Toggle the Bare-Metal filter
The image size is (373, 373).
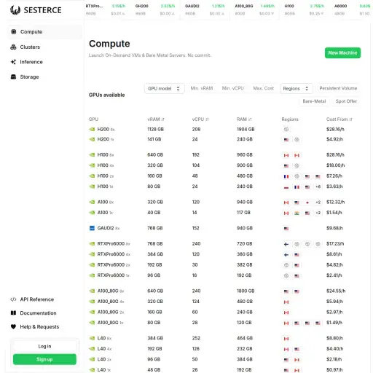[x=314, y=101]
